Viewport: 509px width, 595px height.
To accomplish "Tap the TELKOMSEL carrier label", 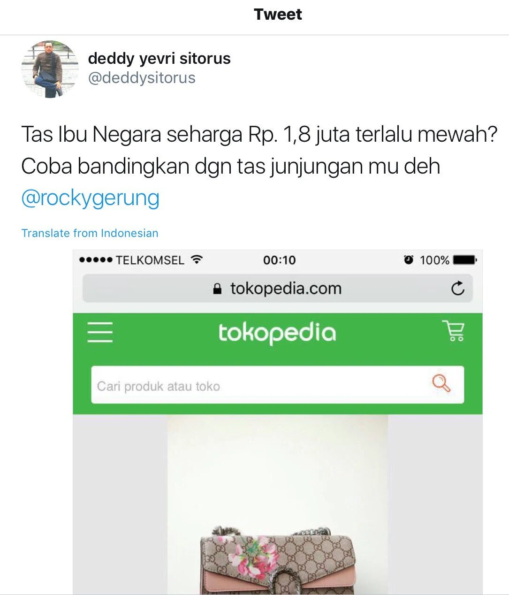I will [x=150, y=260].
